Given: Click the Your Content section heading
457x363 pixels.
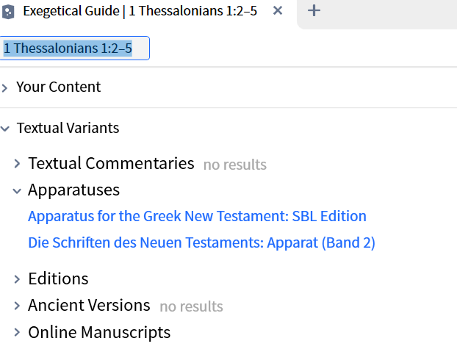Looking at the screenshot, I should pos(59,87).
